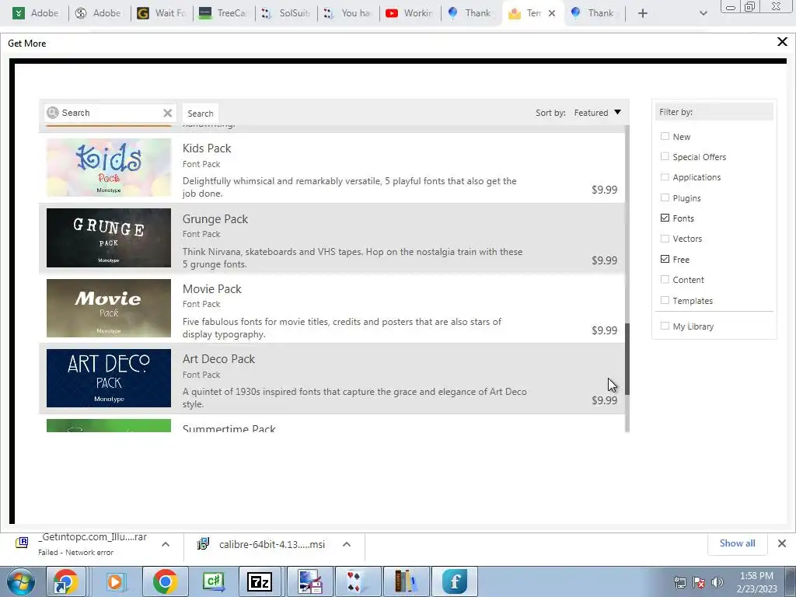Viewport: 796px width, 597px height.
Task: Switch to the Wait Fo tab
Action: [160, 13]
